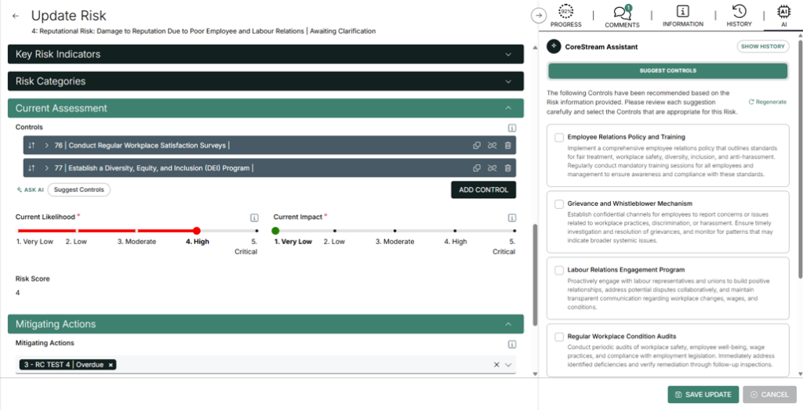Open the Mitigating Actions dropdown

tap(508, 365)
